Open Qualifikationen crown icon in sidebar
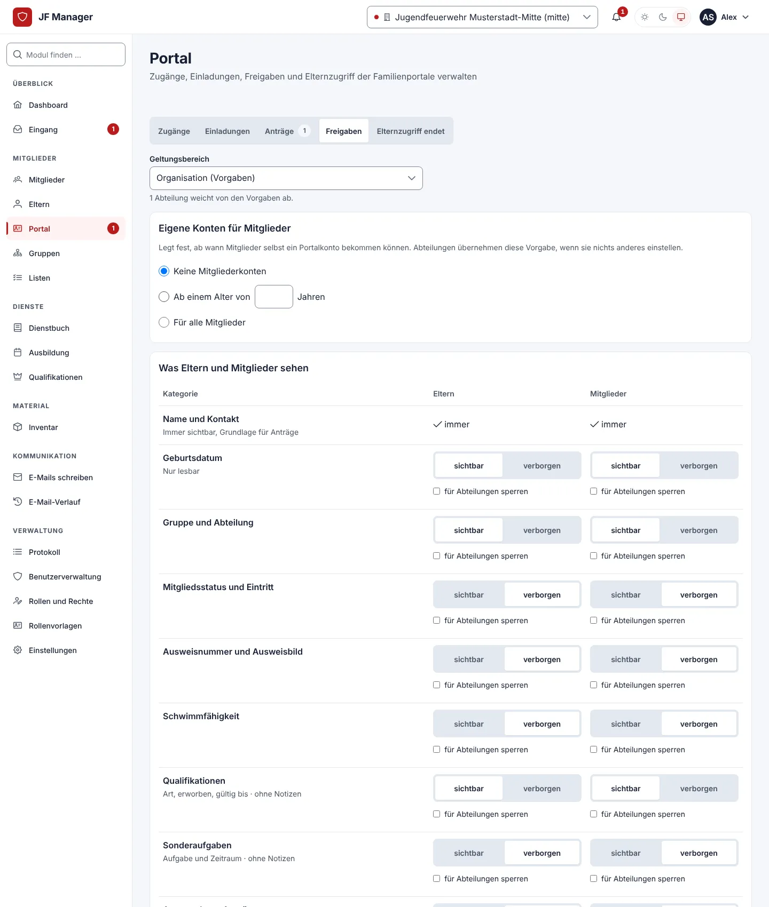The width and height of the screenshot is (769, 907). coord(18,377)
